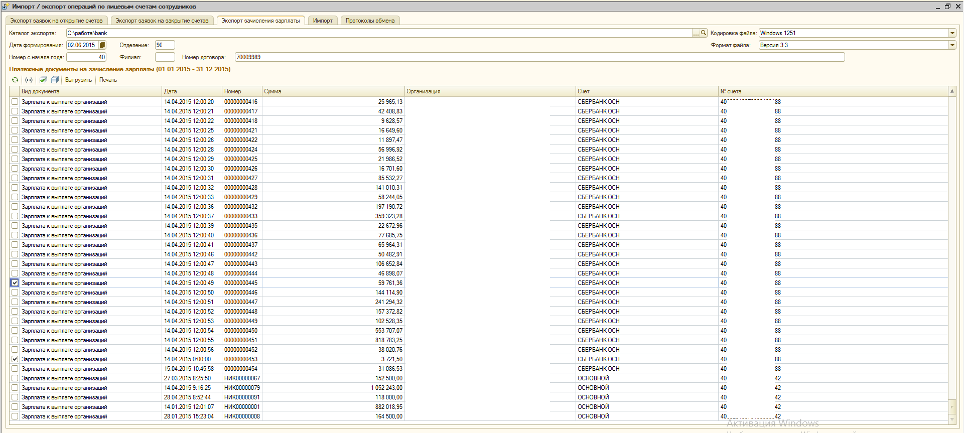Click the Номер договора input field
The height and width of the screenshot is (433, 964).
coord(539,57)
